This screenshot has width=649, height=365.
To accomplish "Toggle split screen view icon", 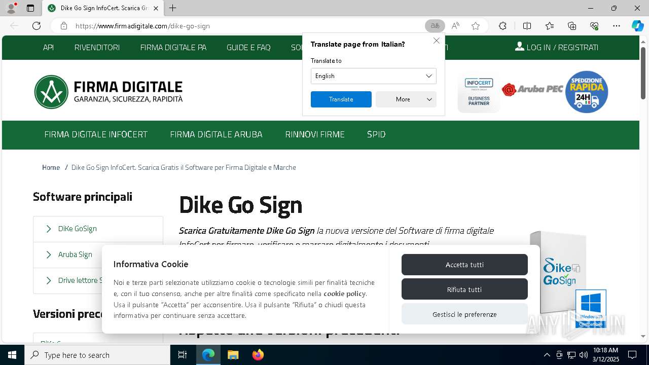I will 527,26.
